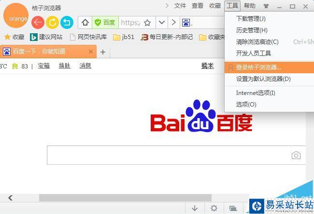Open the 收藏 menu in the menu bar

(x=215, y=6)
